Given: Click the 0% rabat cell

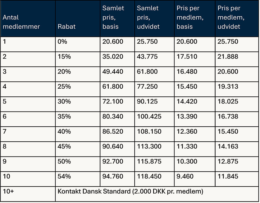Looking at the screenshot, I should click(x=62, y=42).
